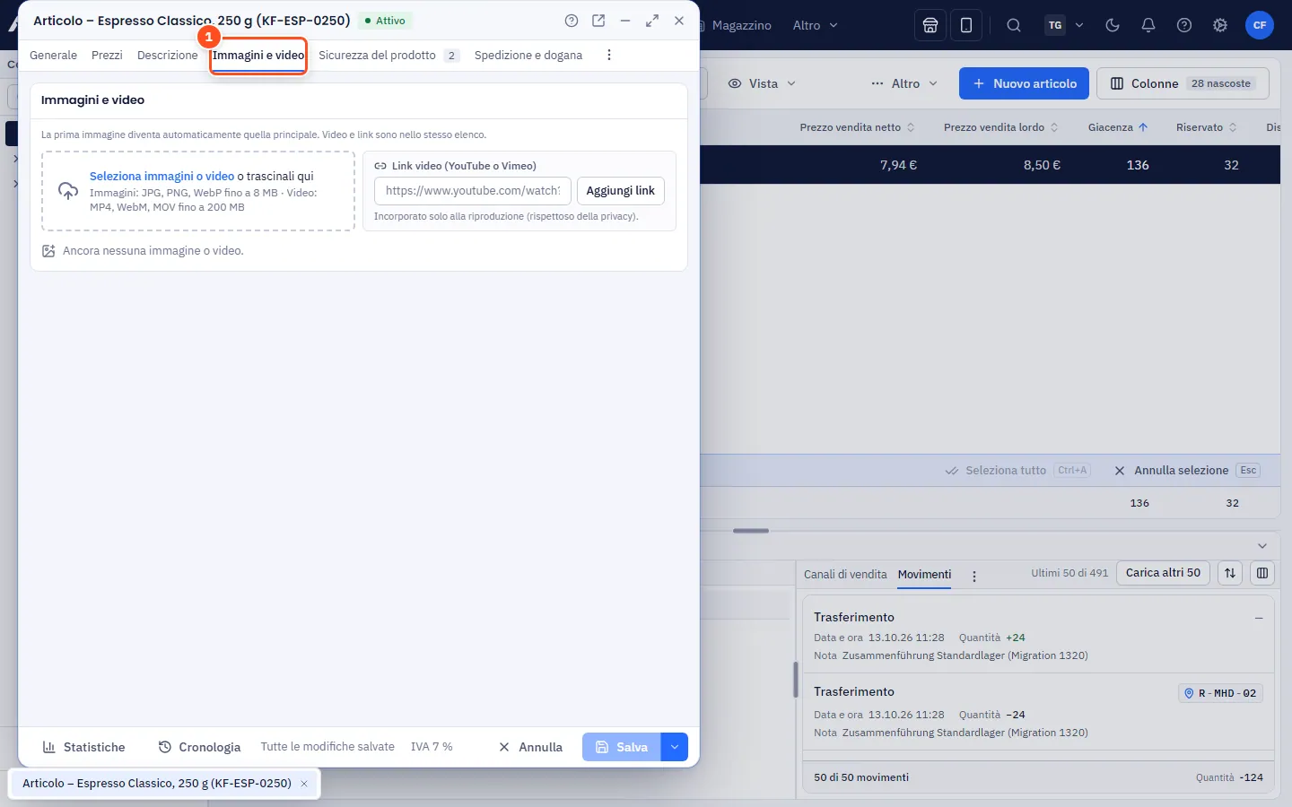Click the YouTube or Vimeo link input field
Screen dimensions: 1292x807
click(x=473, y=191)
